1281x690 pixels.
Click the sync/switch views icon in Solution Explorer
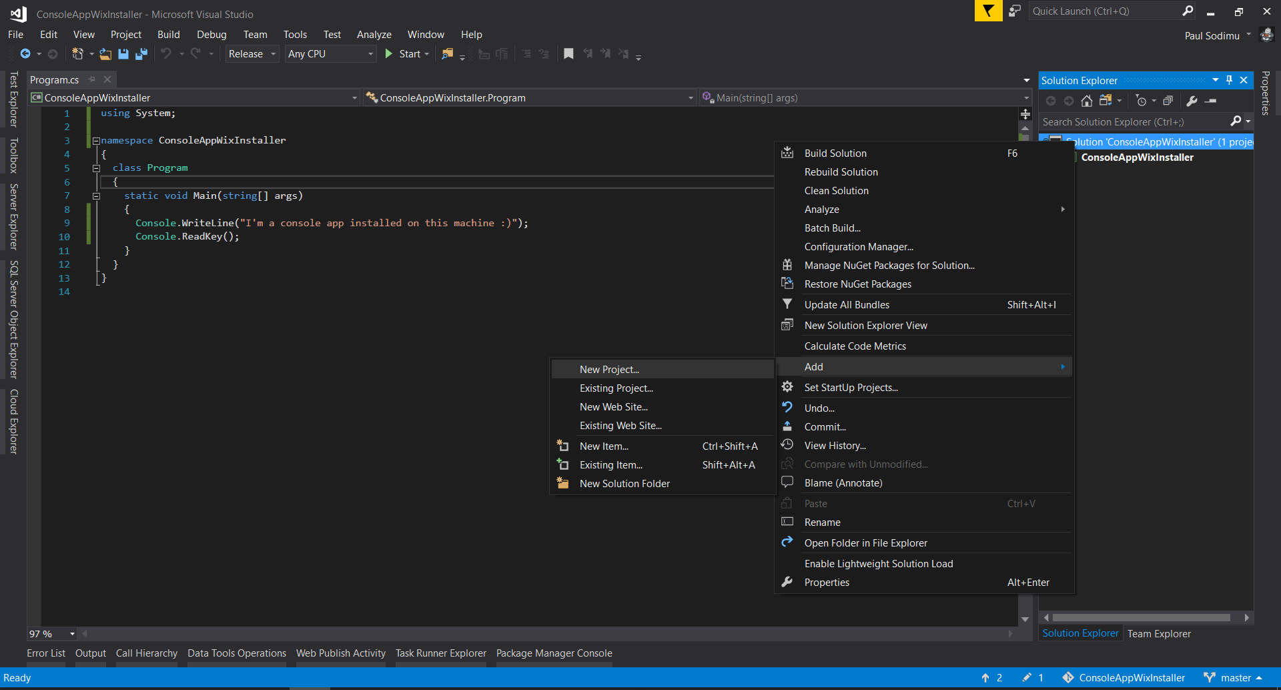click(x=1106, y=101)
